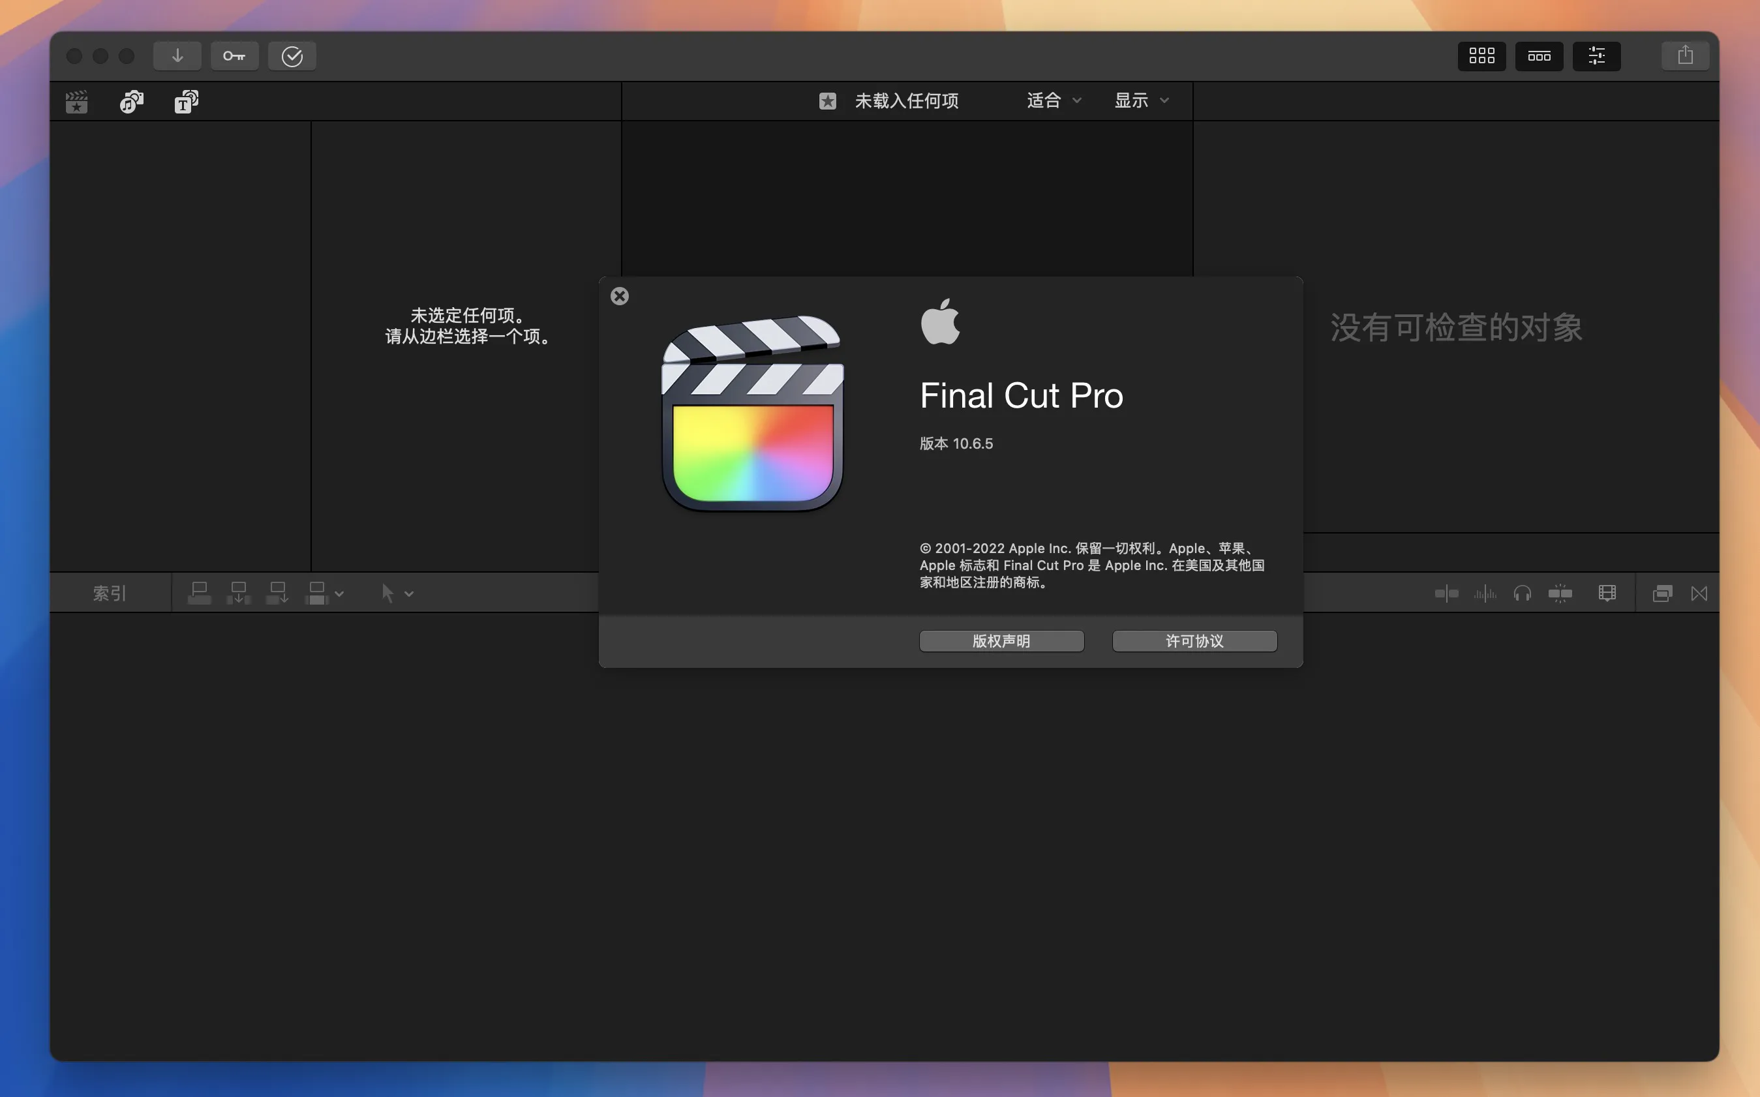Click Connect clip to primary storyline icon
The width and height of the screenshot is (1760, 1097).
pyautogui.click(x=200, y=594)
